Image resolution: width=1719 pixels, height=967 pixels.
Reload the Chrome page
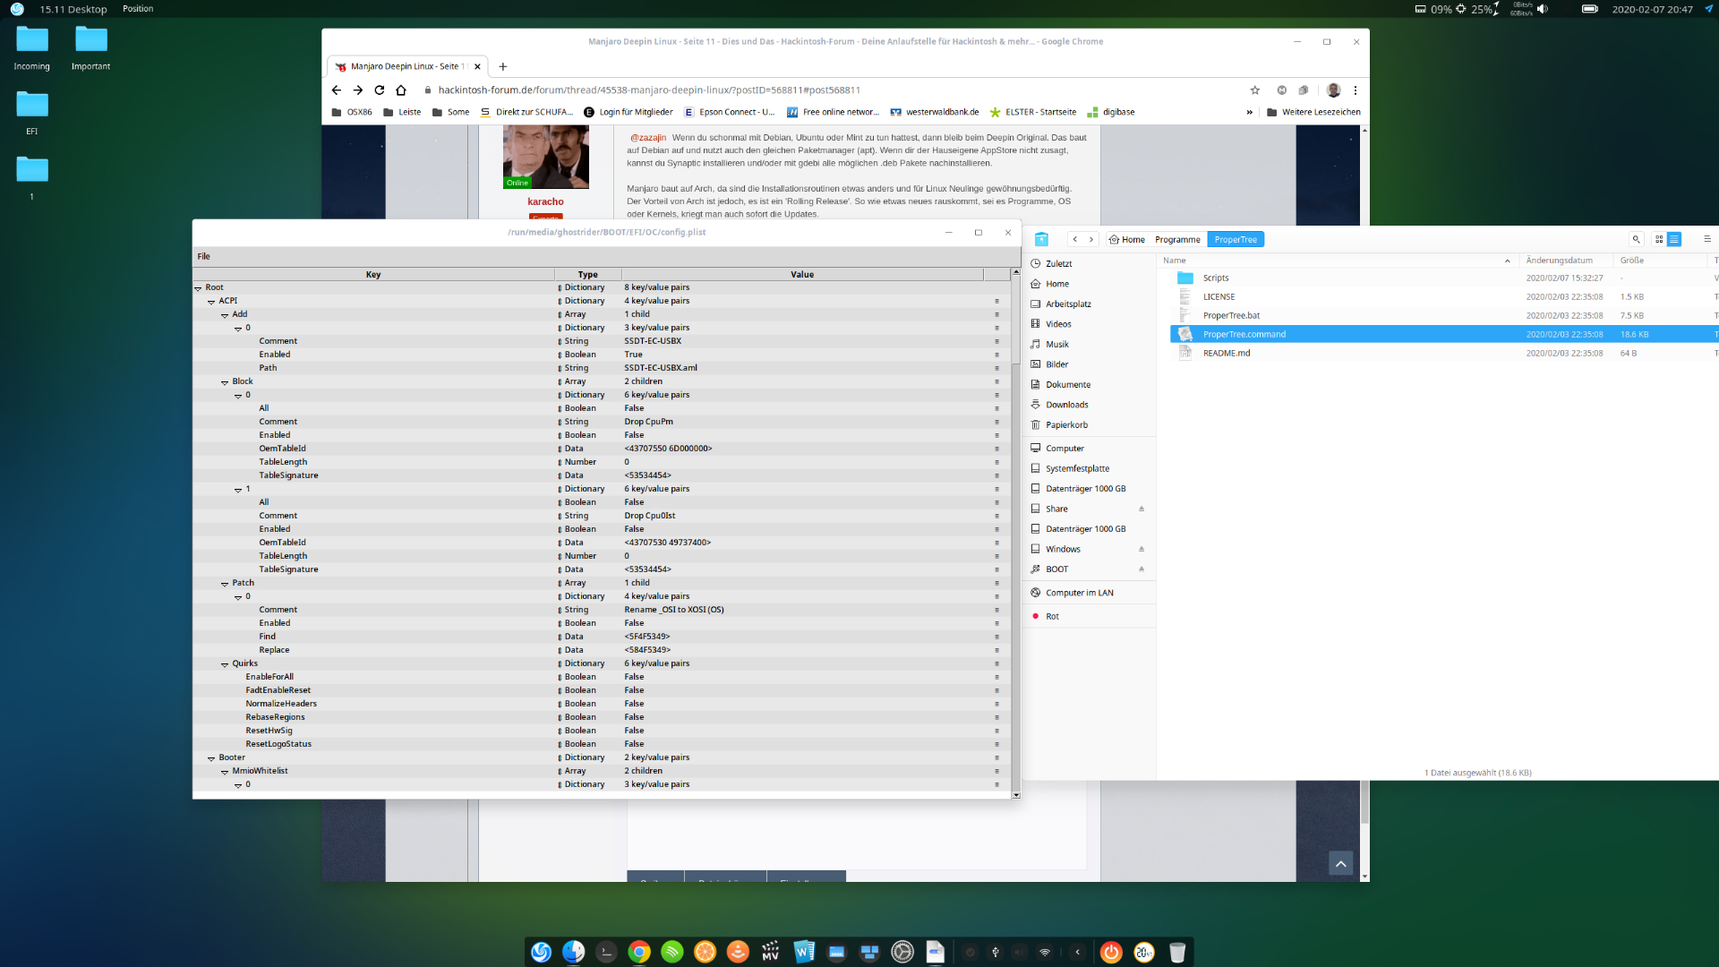[380, 90]
